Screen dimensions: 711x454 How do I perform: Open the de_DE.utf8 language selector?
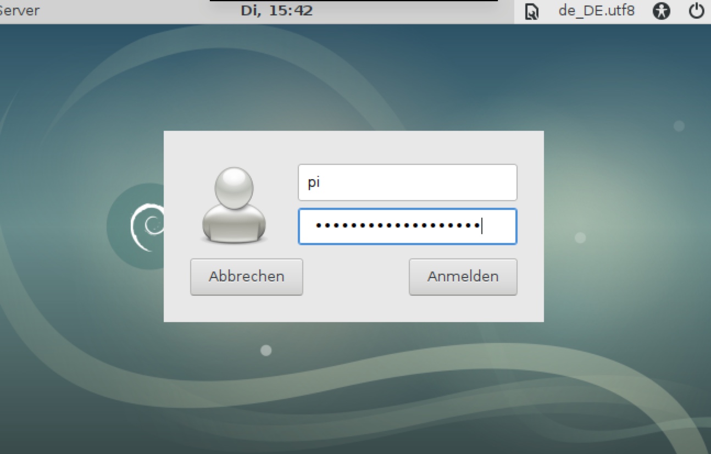[x=596, y=10]
